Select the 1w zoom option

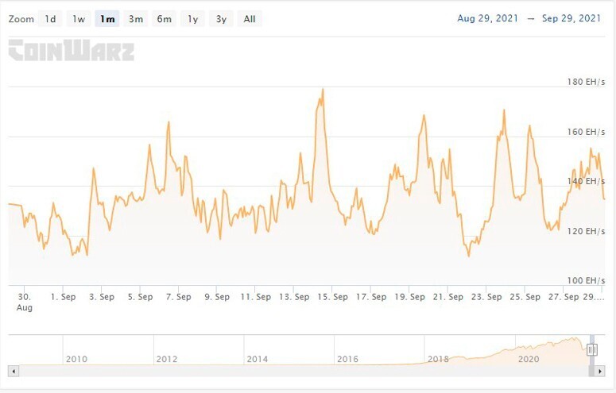(x=79, y=19)
